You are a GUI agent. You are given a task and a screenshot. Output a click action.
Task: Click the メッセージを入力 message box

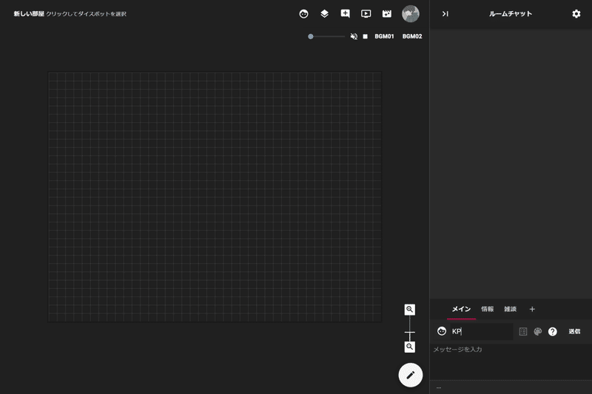click(x=511, y=360)
